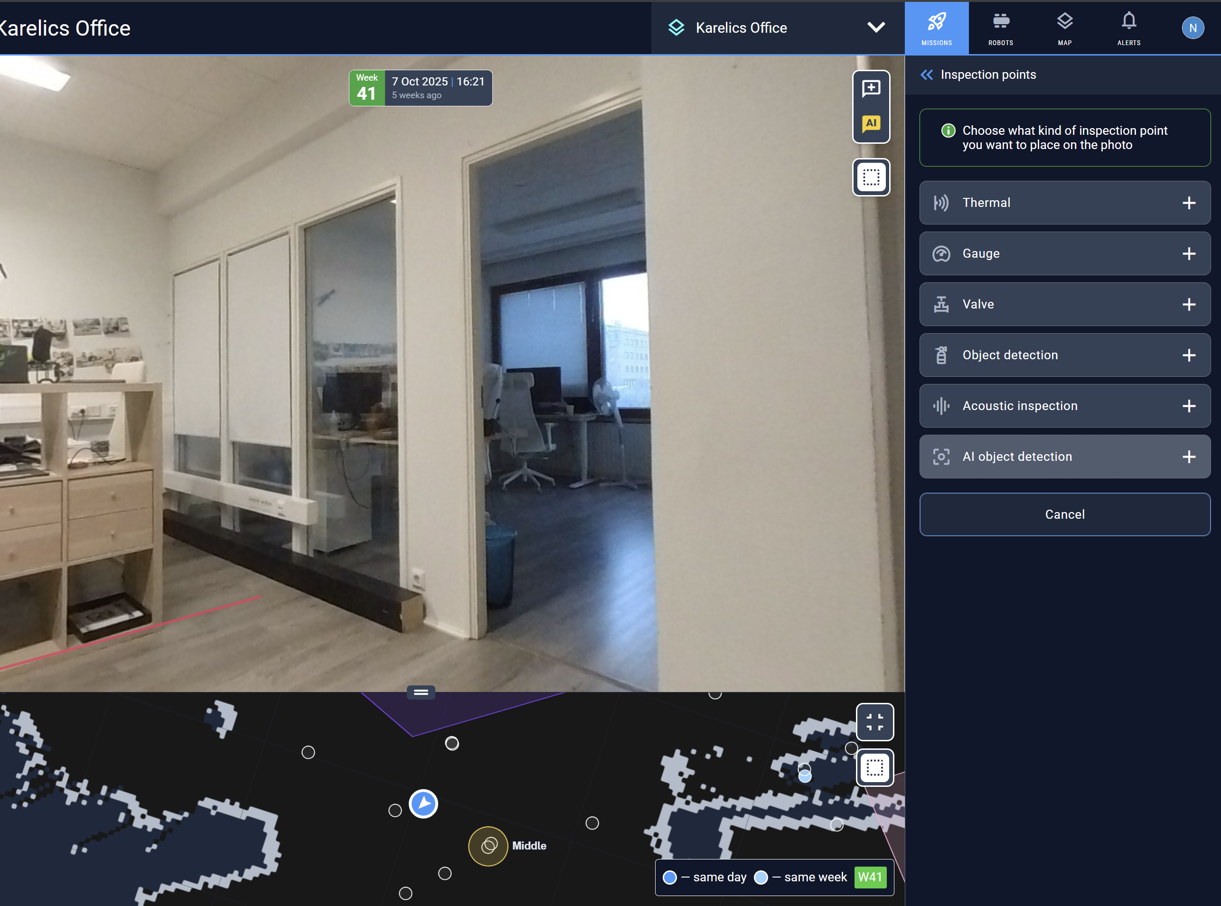The image size is (1221, 906).
Task: Toggle selection mode on the map
Action: click(x=875, y=767)
